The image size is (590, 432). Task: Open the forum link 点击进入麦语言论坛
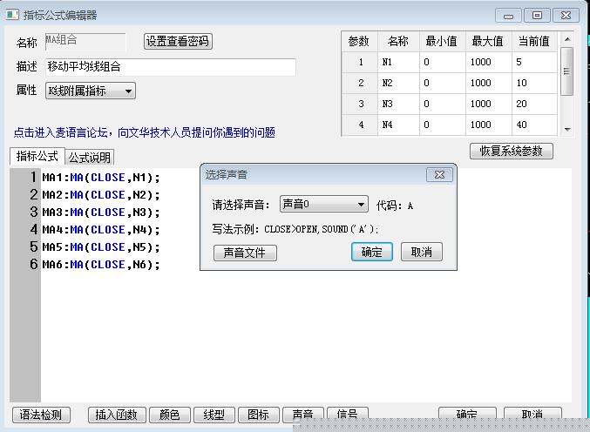coord(144,132)
